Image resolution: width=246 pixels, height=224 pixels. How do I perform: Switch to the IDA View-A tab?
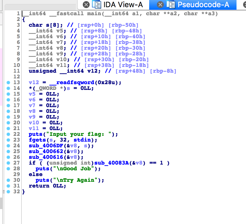point(123,5)
